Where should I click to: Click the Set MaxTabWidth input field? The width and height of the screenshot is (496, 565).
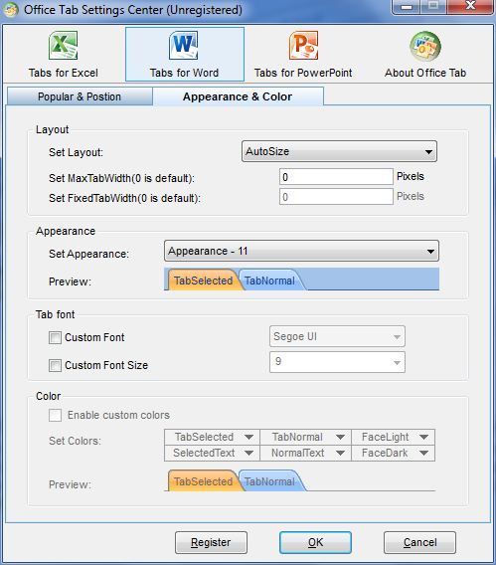[336, 177]
